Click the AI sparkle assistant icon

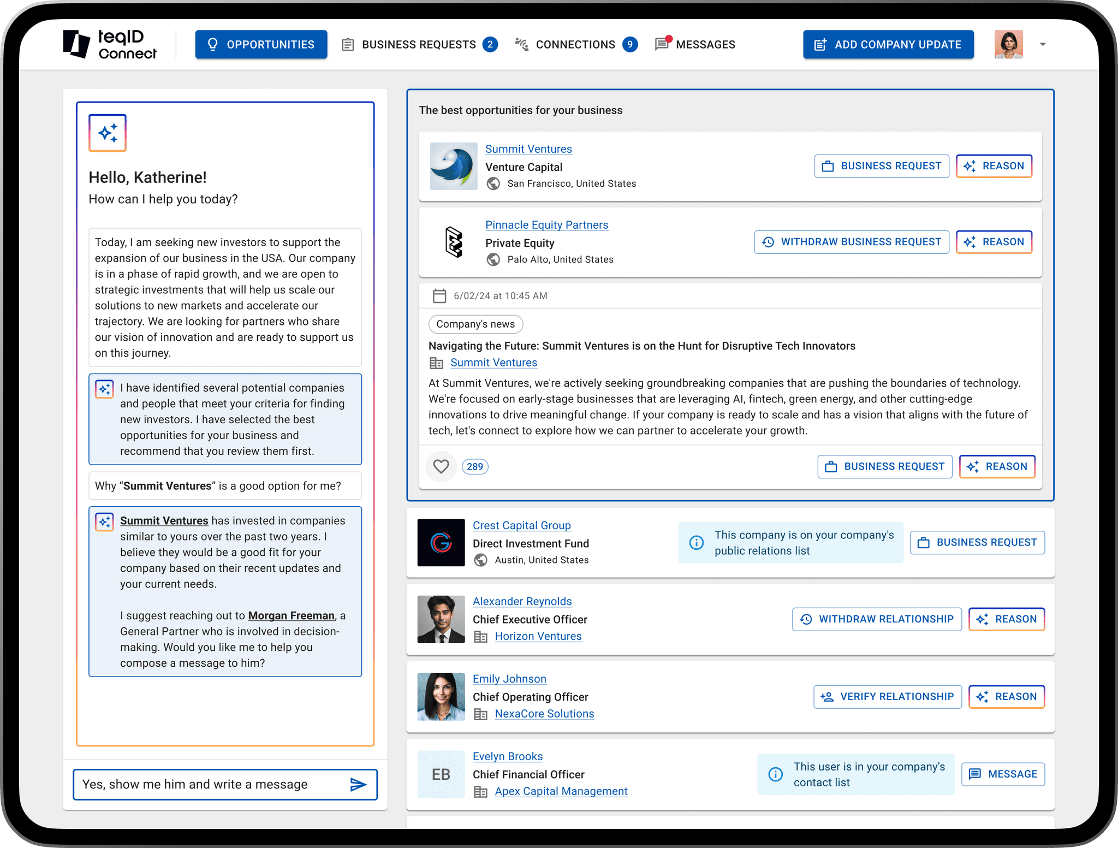click(108, 133)
